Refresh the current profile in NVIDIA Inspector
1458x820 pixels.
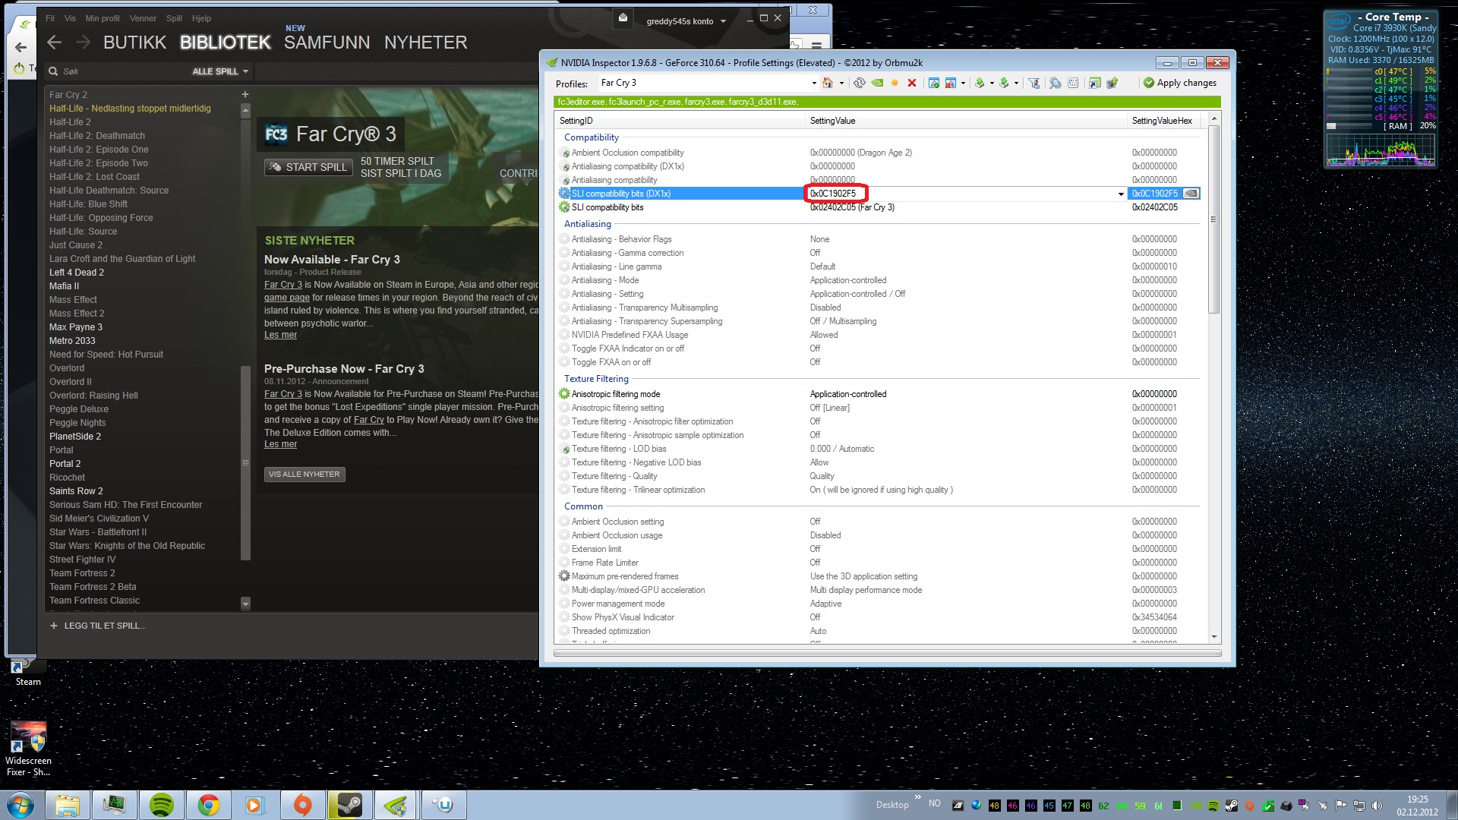(x=860, y=83)
